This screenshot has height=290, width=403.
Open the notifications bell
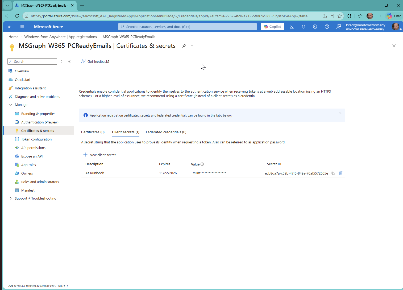click(x=304, y=27)
